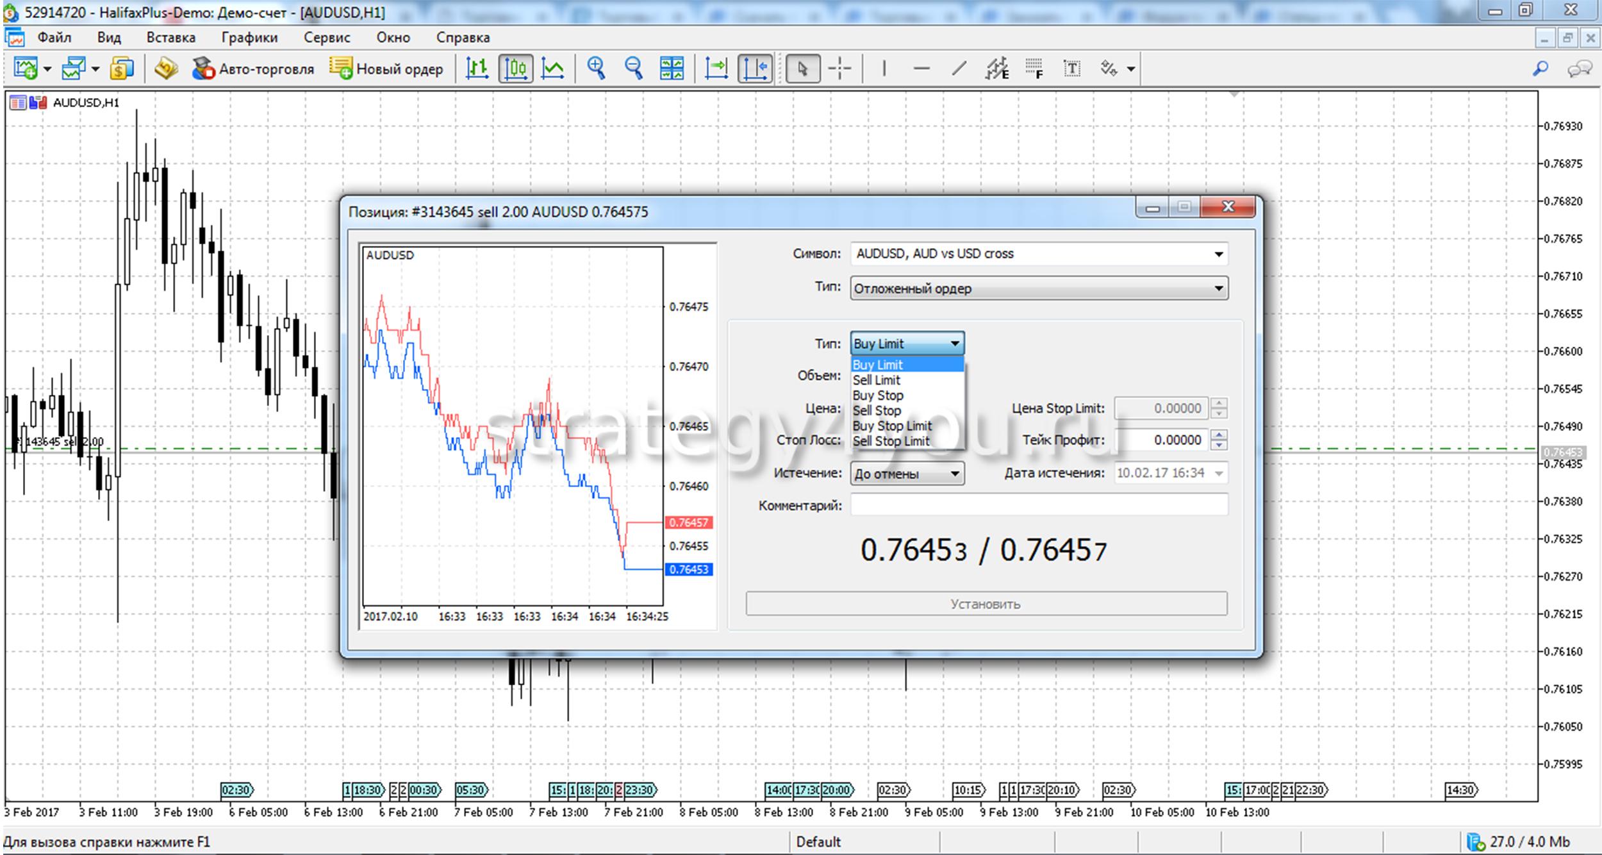Draw a trendline with the diagonal line tool

coord(959,69)
